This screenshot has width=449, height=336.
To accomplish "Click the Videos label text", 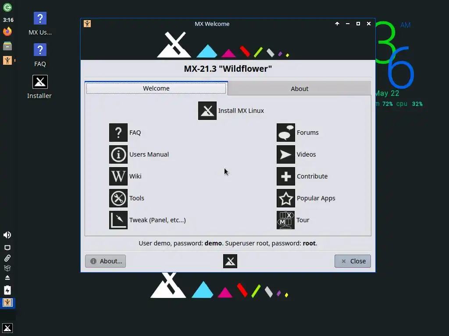I will 306,154.
